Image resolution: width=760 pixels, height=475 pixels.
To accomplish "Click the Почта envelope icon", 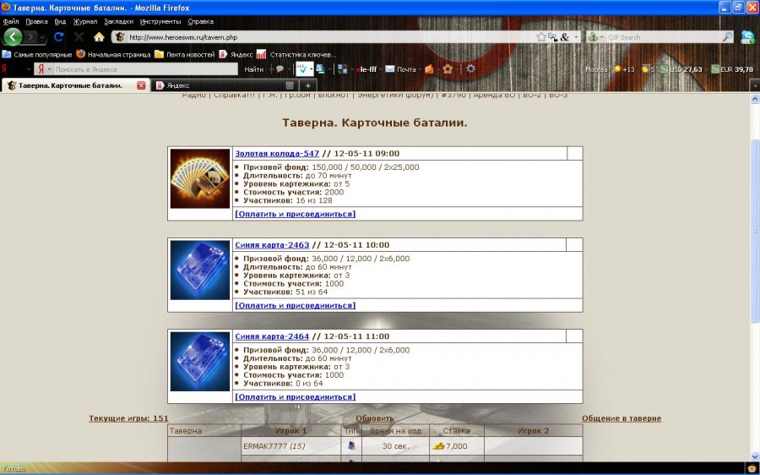I will [x=390, y=69].
